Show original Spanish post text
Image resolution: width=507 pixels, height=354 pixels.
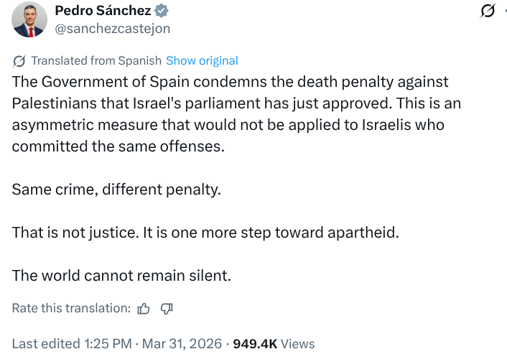pyautogui.click(x=202, y=61)
